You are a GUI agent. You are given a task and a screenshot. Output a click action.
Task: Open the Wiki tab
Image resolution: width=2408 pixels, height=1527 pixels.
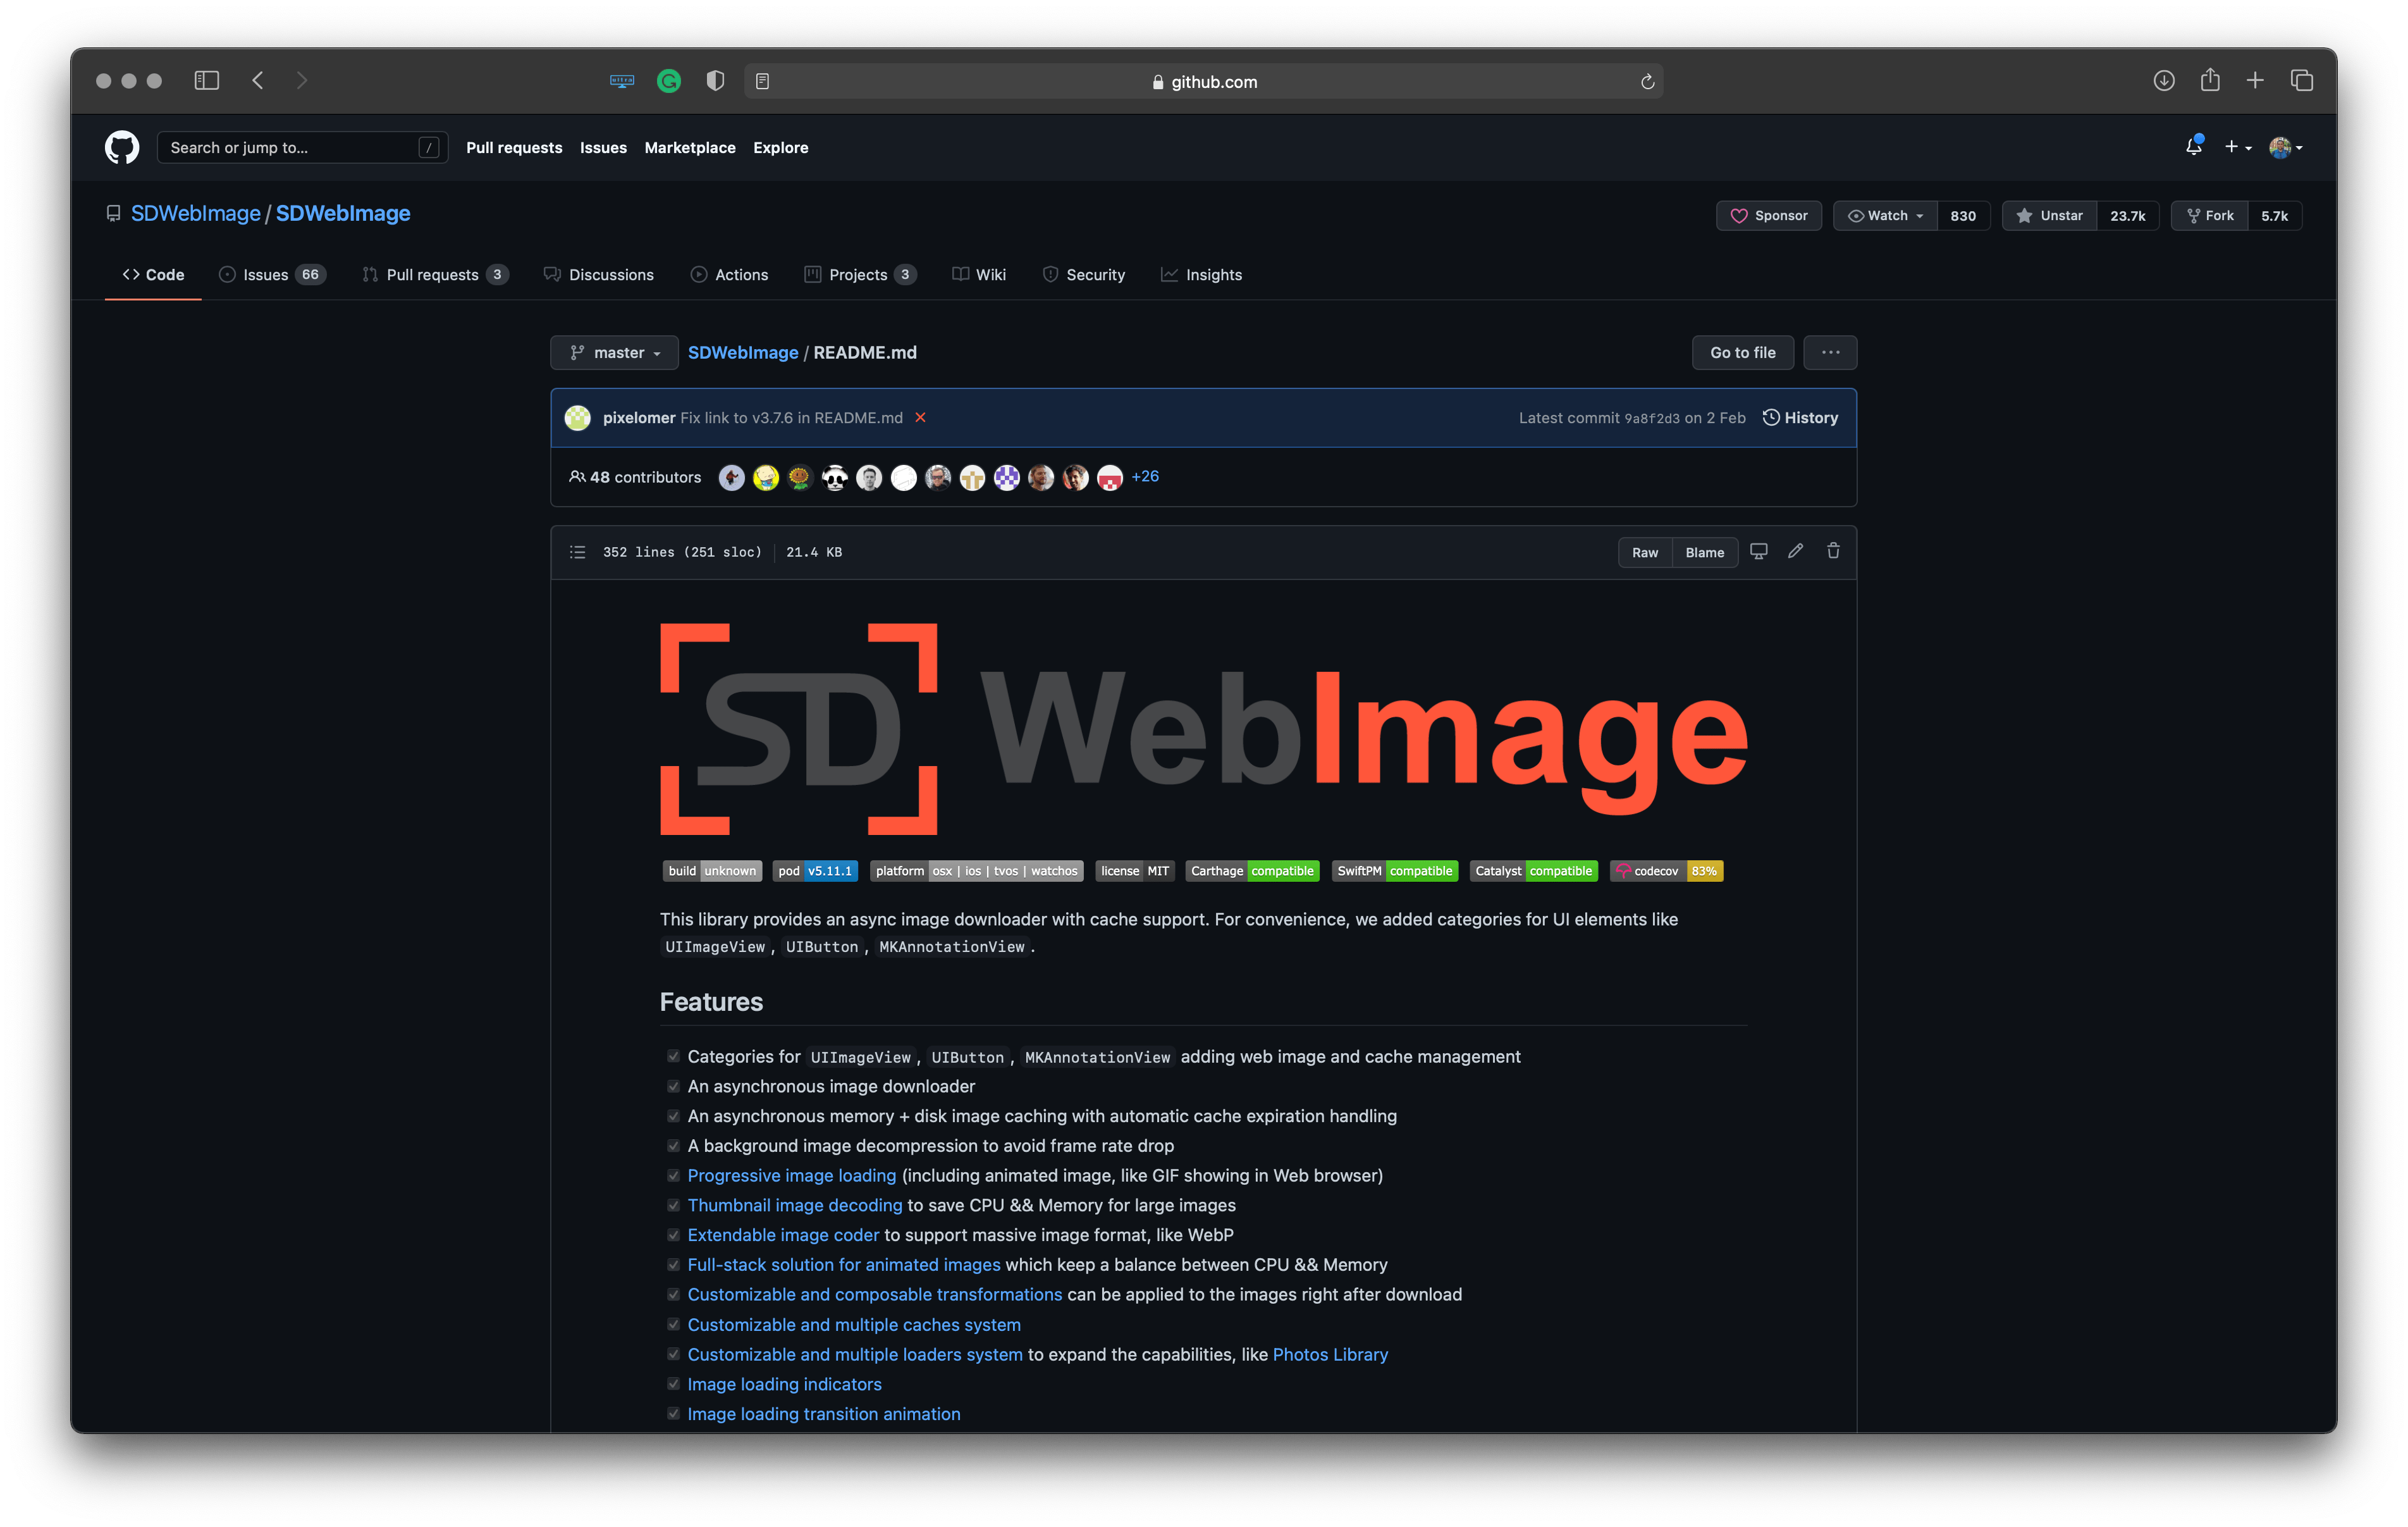pos(979,274)
